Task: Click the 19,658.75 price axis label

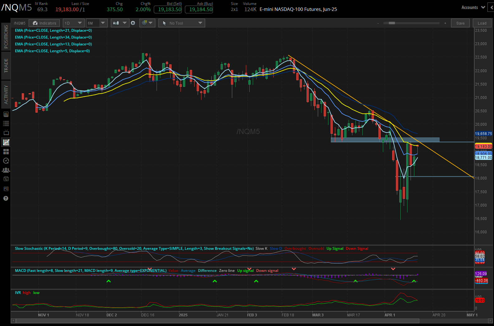Action: [x=483, y=134]
